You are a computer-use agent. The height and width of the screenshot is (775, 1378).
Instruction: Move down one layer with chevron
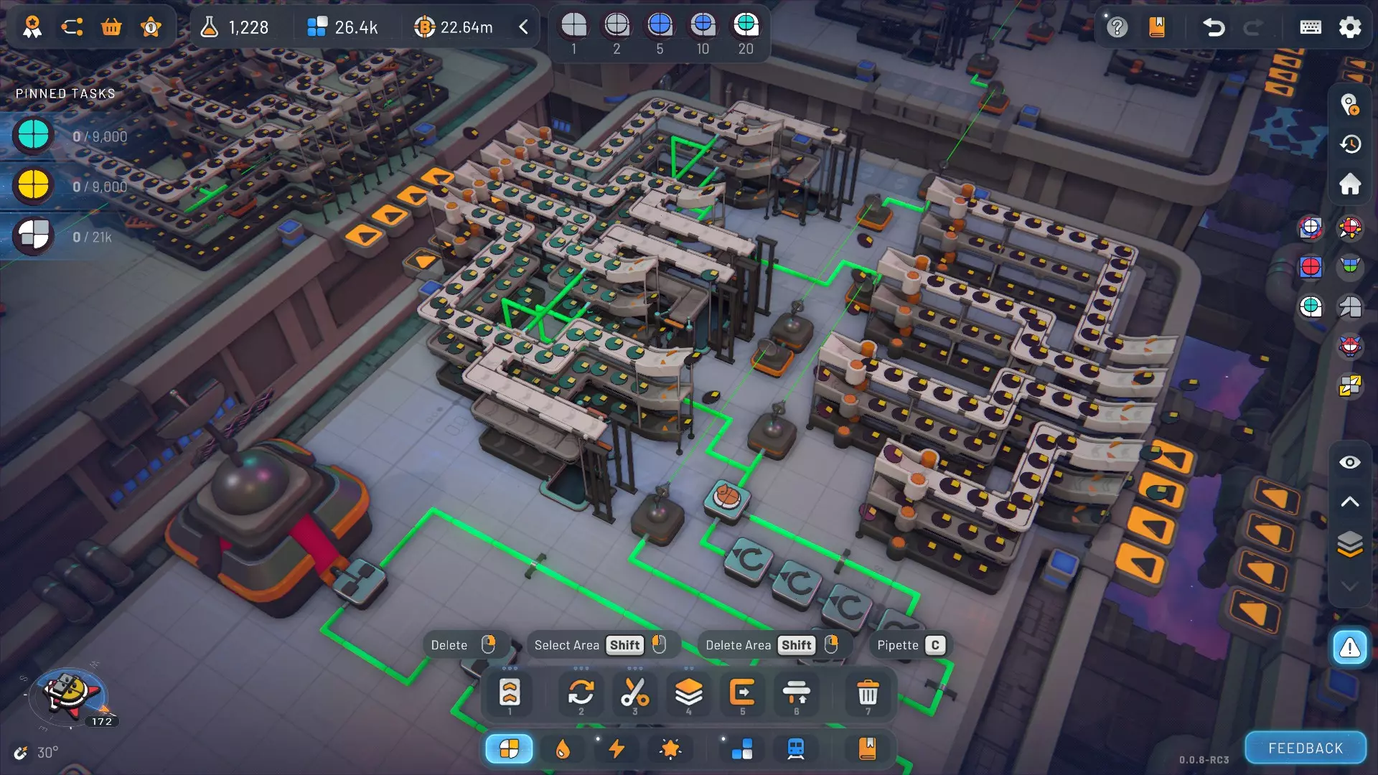[x=1349, y=586]
